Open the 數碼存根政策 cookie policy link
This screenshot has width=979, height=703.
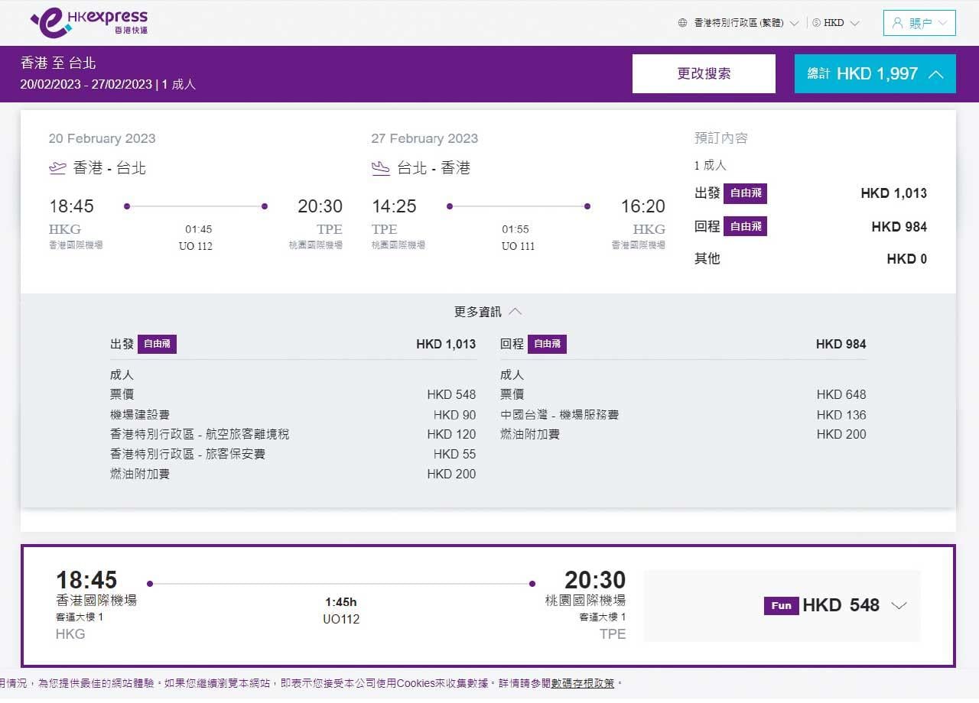[582, 683]
